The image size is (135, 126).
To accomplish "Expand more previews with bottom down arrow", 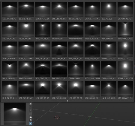I will click(67, 101).
